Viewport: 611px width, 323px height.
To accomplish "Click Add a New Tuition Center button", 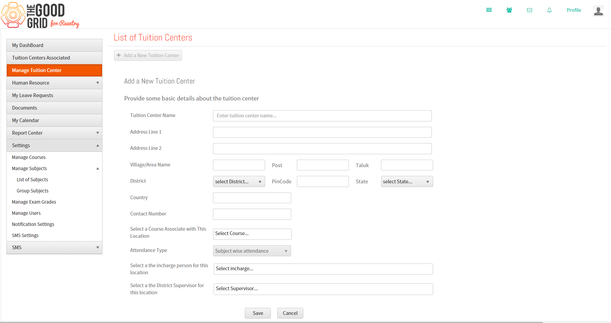I will pyautogui.click(x=148, y=55).
